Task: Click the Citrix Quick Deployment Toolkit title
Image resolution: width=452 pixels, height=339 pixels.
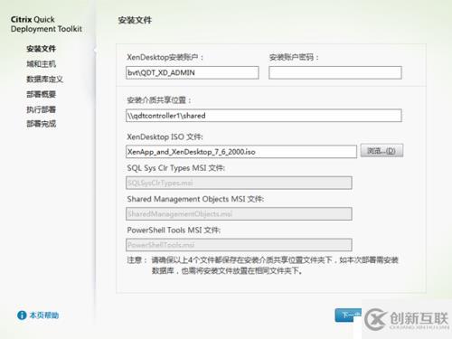Action: [46, 24]
